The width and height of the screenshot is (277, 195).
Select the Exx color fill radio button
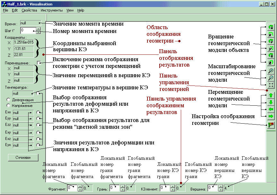pos(38,112)
